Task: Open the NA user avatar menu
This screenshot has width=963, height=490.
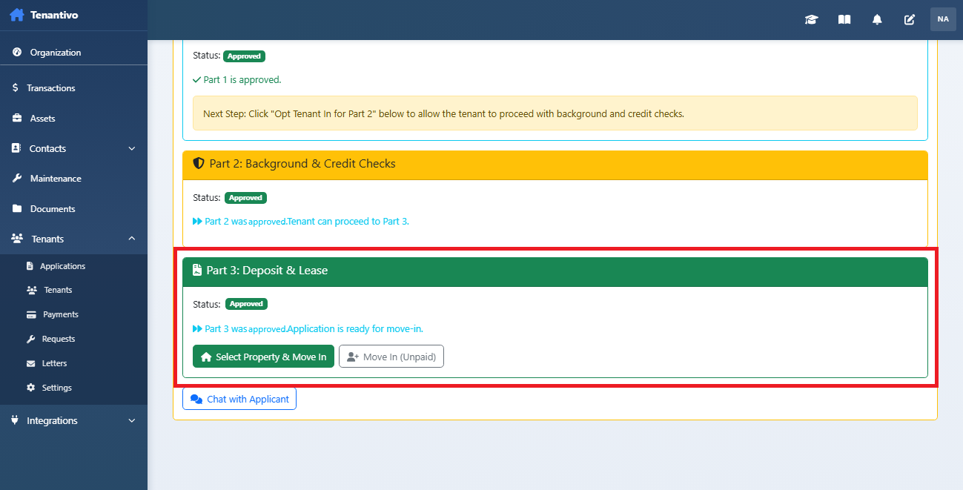Action: pyautogui.click(x=943, y=19)
